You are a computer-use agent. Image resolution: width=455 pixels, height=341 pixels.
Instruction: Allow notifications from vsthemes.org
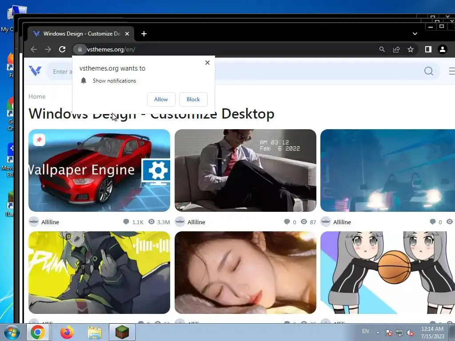coord(161,99)
